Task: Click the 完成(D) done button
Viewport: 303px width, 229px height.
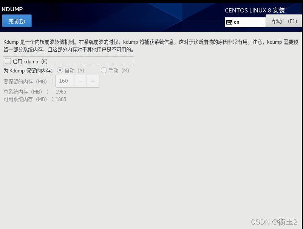Action: point(17,21)
